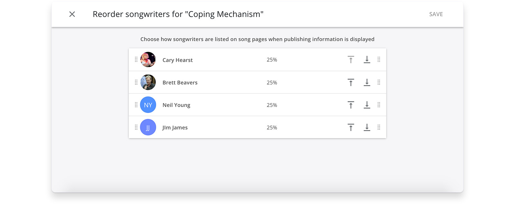Select the Neil Young name text
The width and height of the screenshot is (515, 204).
[x=176, y=105]
